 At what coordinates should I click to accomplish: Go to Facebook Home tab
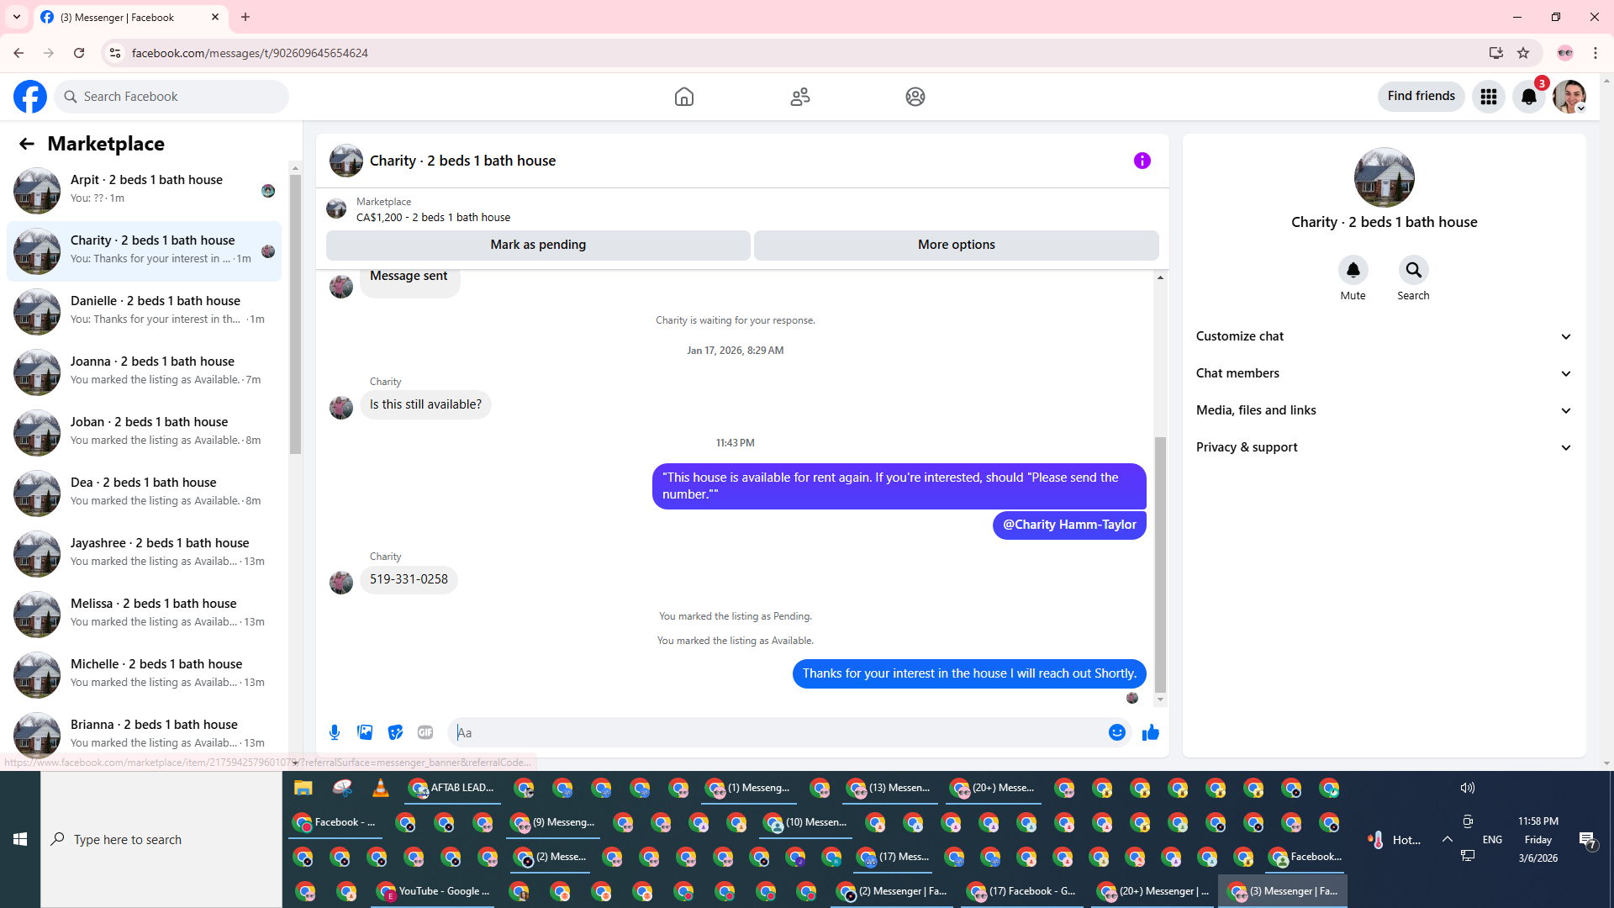[x=684, y=97]
